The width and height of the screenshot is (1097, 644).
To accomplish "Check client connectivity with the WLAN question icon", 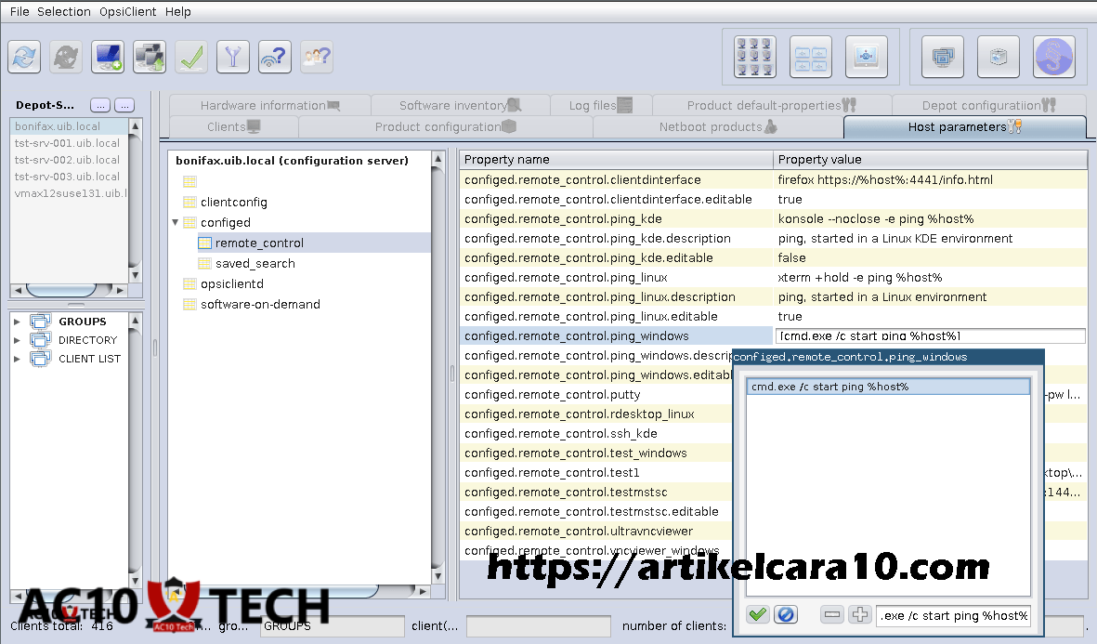I will click(274, 57).
